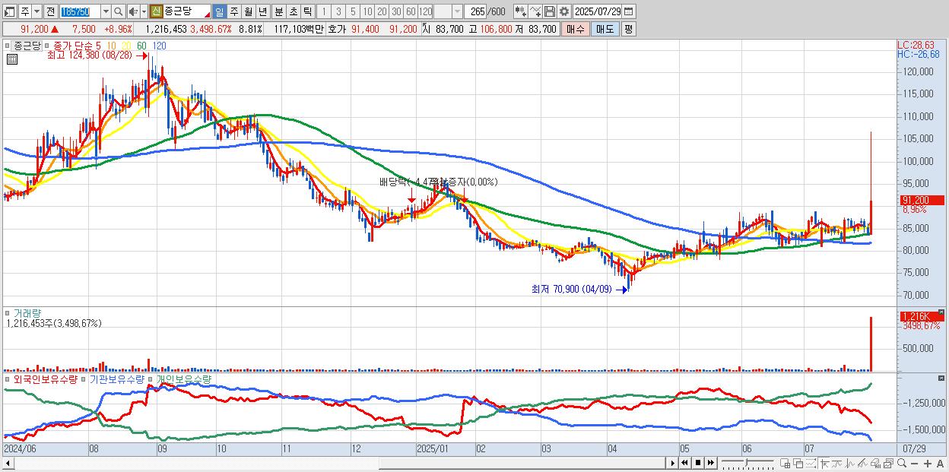The image size is (949, 472).
Task: Toggle the left side panel icon
Action: point(9,12)
